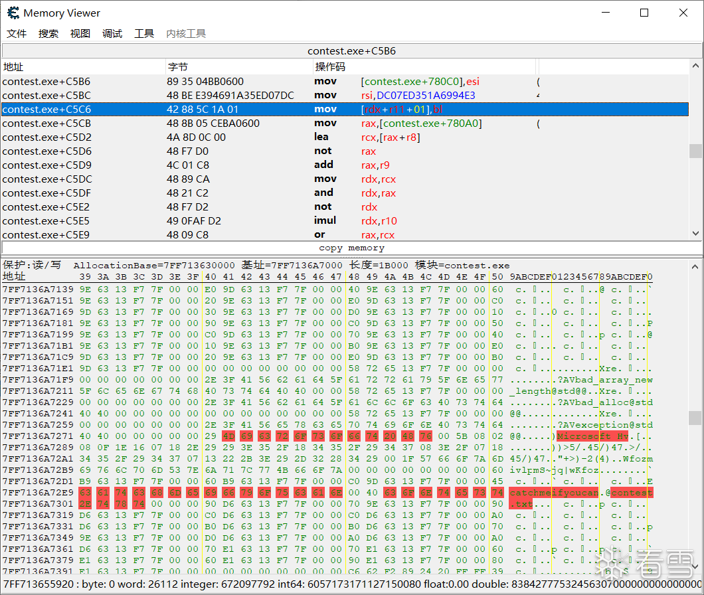Click hex row address 7FF7136A72E9

[38, 493]
